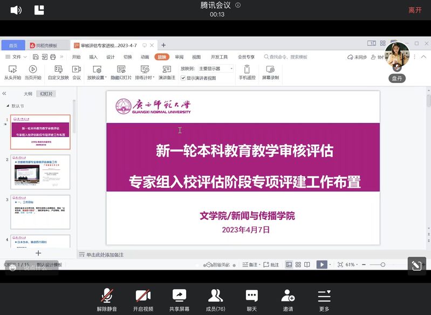
Task: Click the 演讲备注 speaker notes button
Action: click(x=167, y=73)
